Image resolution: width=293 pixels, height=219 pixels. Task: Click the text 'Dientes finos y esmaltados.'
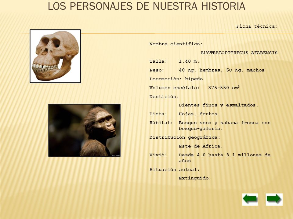[x=219, y=105]
